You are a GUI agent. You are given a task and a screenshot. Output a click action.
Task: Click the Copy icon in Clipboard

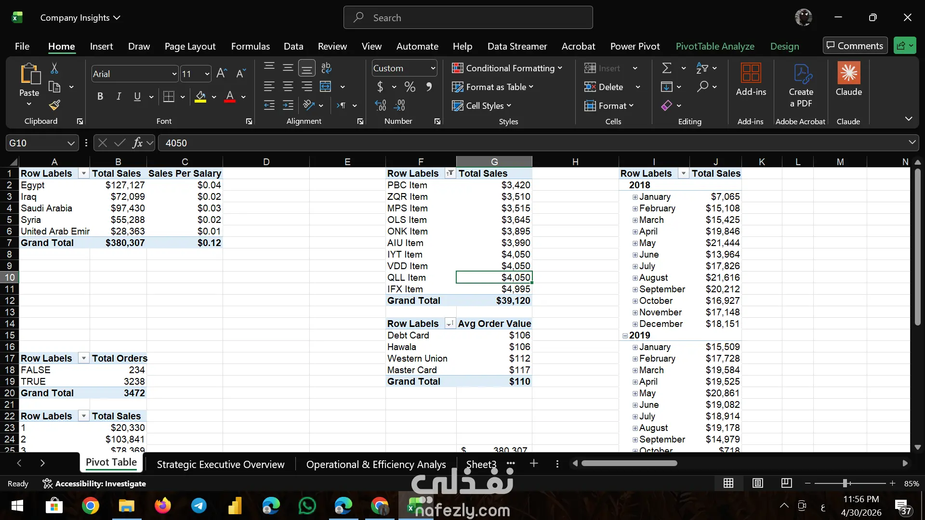click(x=54, y=87)
